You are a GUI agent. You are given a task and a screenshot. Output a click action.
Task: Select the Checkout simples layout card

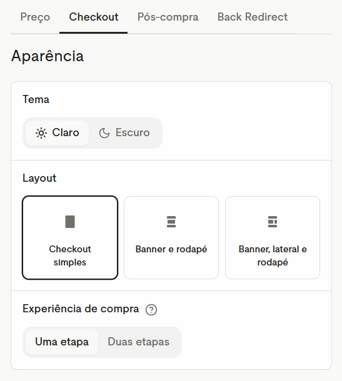point(70,237)
